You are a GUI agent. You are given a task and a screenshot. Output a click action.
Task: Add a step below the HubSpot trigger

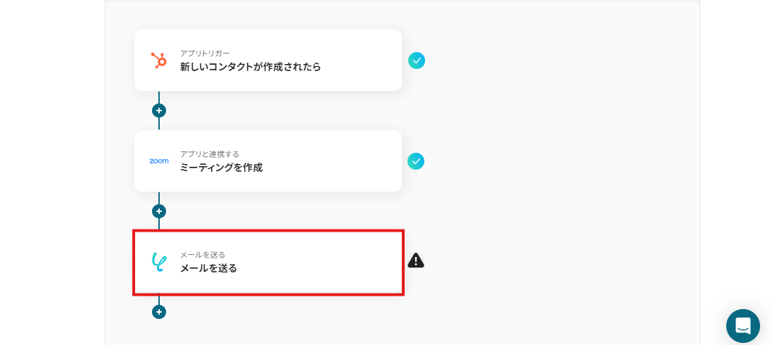point(159,111)
